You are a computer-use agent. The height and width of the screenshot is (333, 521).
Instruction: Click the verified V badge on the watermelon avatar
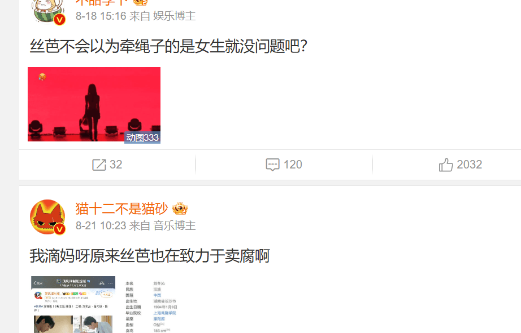coord(59,20)
